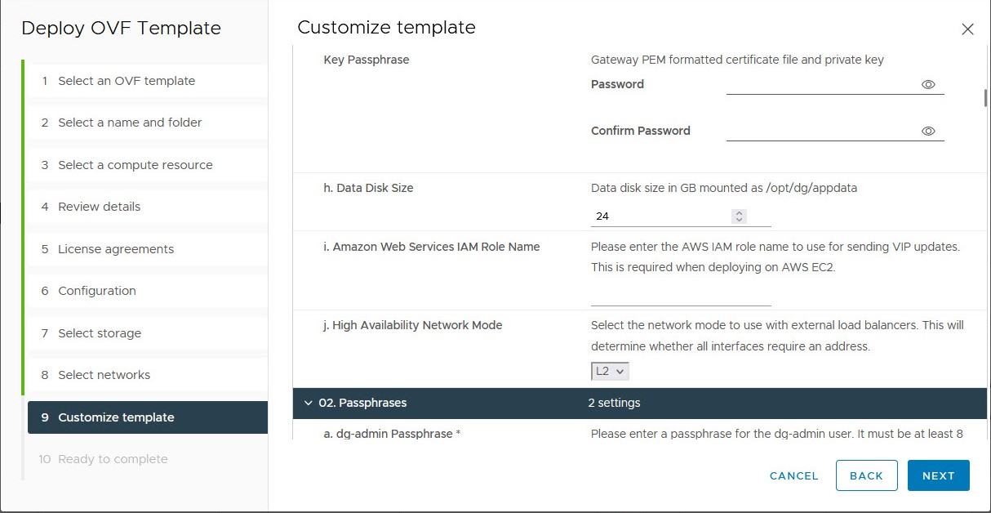The height and width of the screenshot is (513, 991).
Task: Open the Configuration step
Action: point(97,290)
